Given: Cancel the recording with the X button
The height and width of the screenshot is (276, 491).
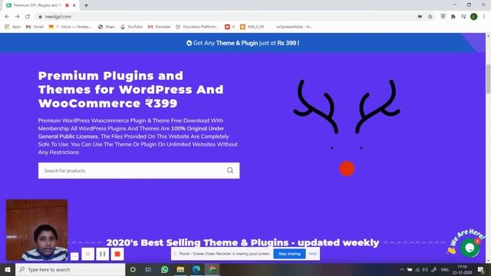Looking at the screenshot, I should [x=88, y=254].
